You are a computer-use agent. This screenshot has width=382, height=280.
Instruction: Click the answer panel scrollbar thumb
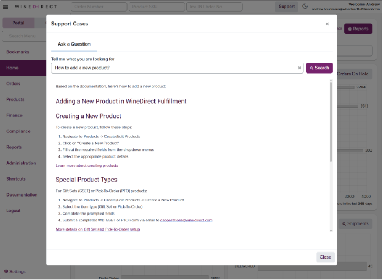[331, 122]
